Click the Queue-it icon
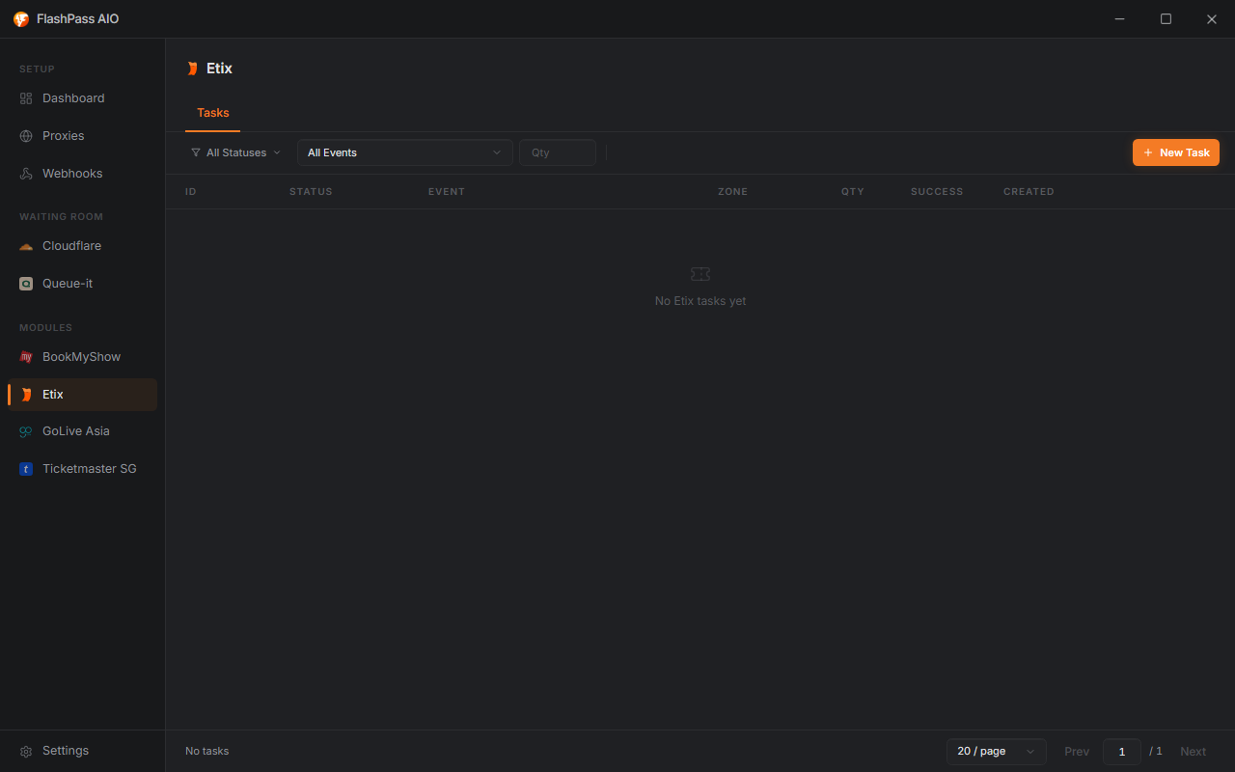This screenshot has height=772, width=1235. pyautogui.click(x=26, y=284)
